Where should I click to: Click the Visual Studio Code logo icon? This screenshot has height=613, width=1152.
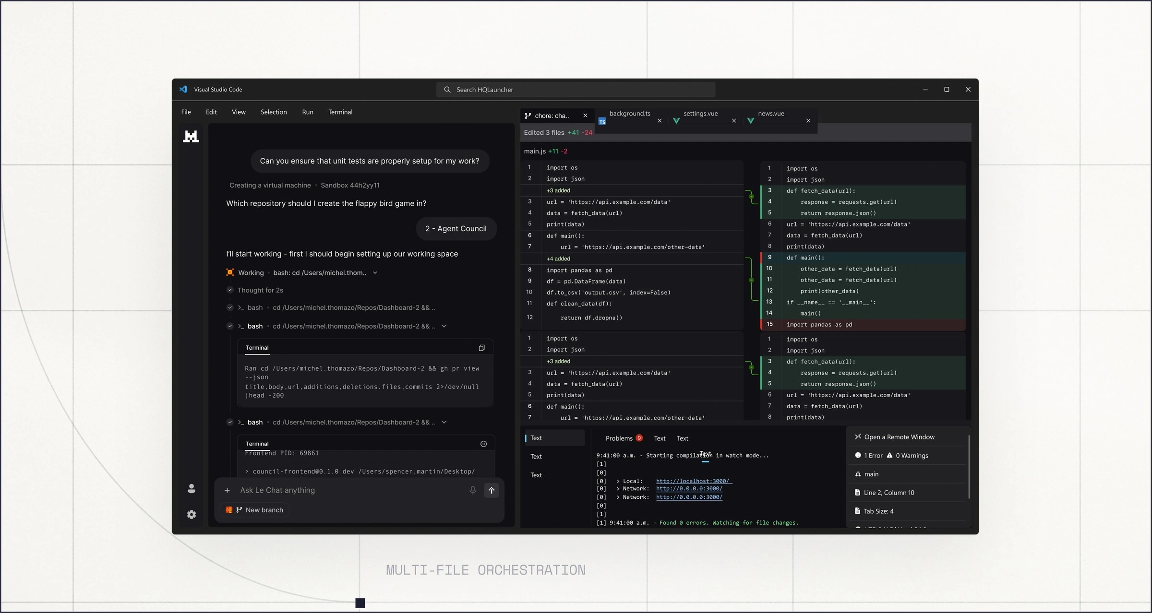click(183, 89)
